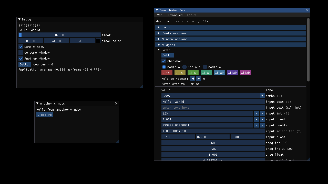Increase input double with plus button
This screenshot has height=184, width=328.
click(262, 125)
